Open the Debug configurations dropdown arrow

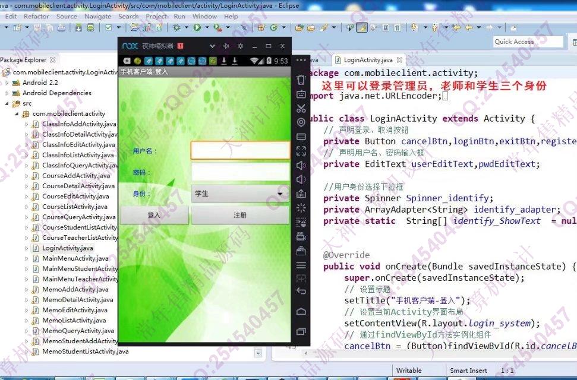(x=186, y=27)
